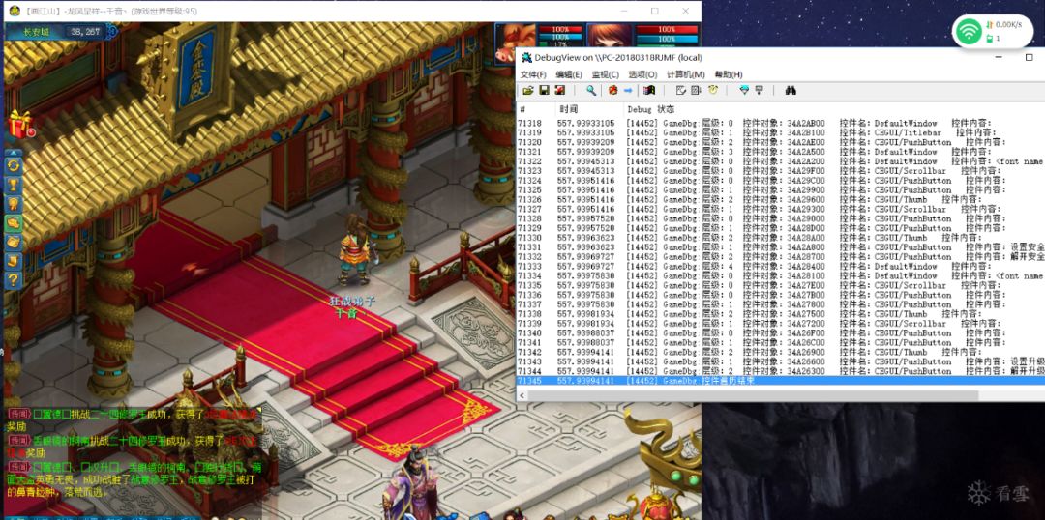Select the highlighted log row 71345
Screen dimensions: 1045x520
781,380
